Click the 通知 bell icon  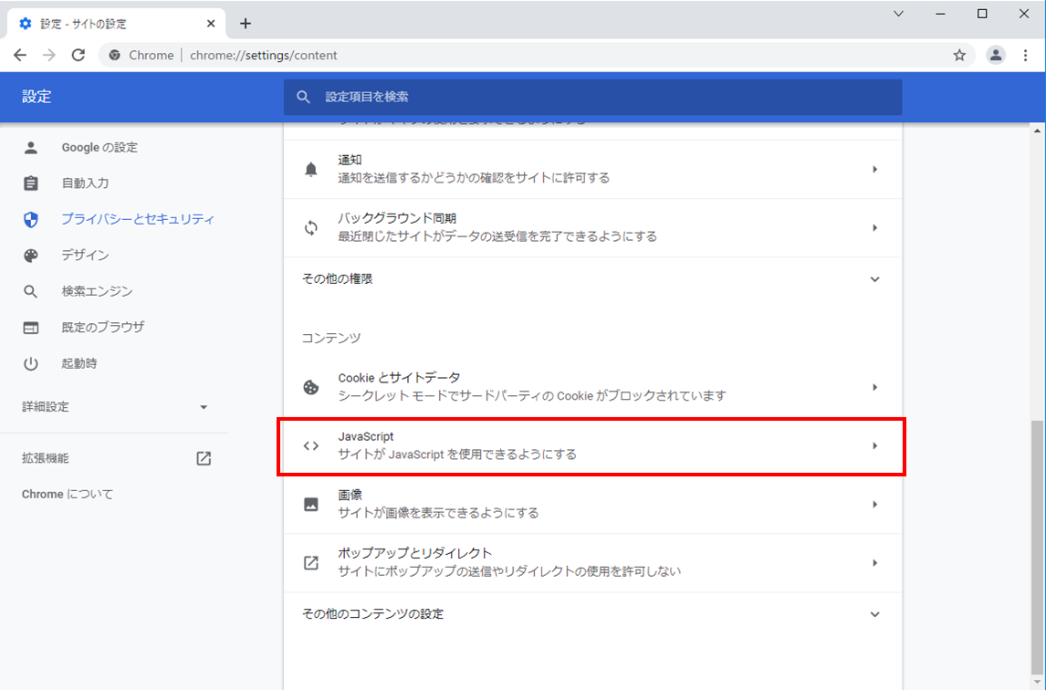pyautogui.click(x=311, y=170)
